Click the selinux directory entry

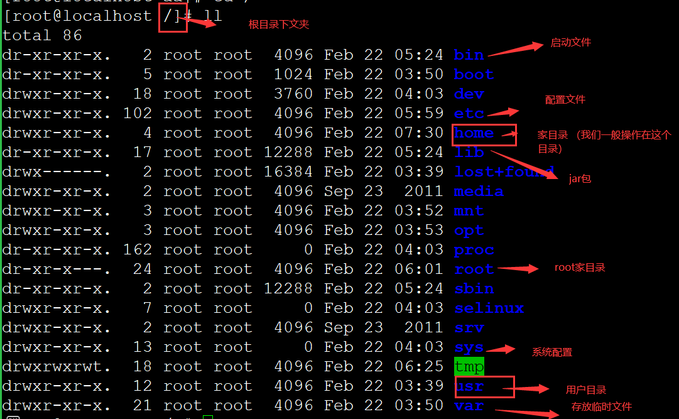coord(489,308)
